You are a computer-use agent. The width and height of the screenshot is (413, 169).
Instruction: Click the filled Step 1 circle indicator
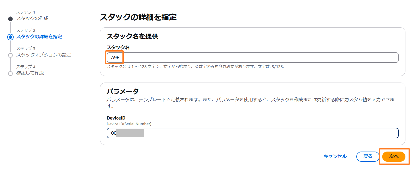[x=10, y=19]
